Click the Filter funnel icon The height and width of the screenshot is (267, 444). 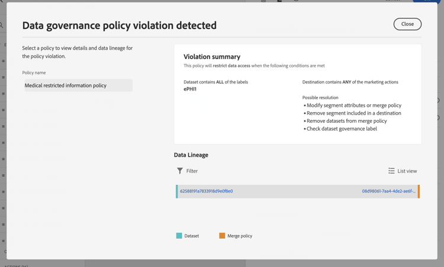pos(180,171)
